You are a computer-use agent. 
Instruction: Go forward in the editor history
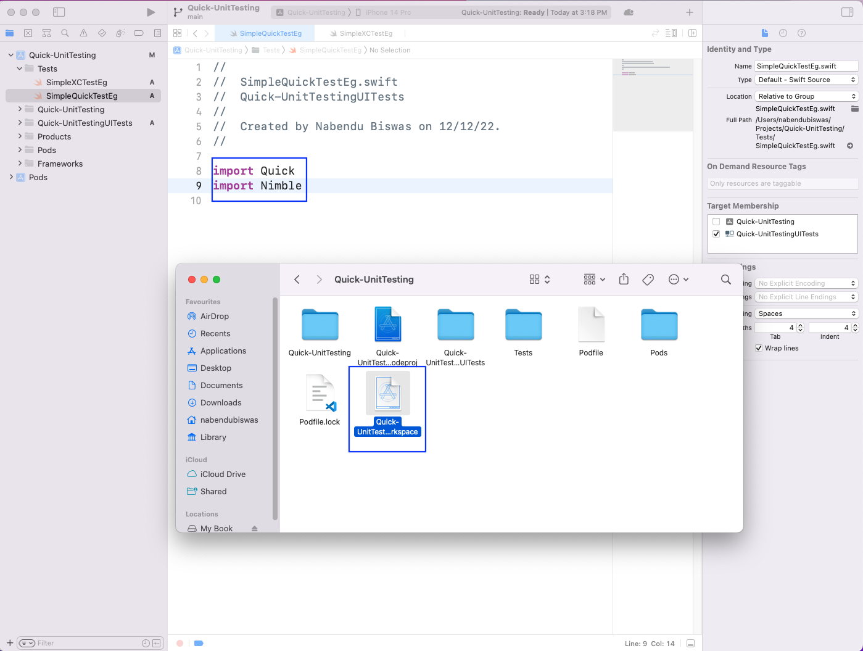click(x=207, y=33)
